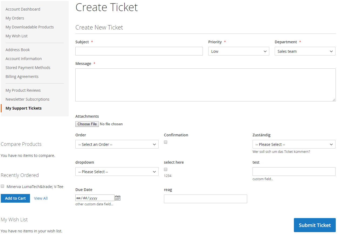Open Account Information
This screenshot has height=237, width=339.
click(24, 59)
